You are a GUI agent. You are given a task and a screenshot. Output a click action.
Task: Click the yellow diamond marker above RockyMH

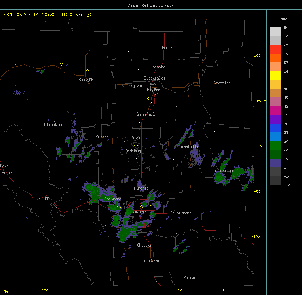(x=88, y=71)
